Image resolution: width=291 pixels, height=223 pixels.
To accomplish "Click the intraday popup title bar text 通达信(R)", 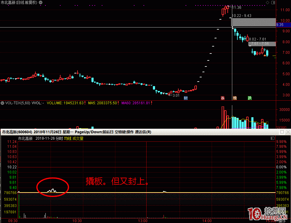I will coord(143,132).
